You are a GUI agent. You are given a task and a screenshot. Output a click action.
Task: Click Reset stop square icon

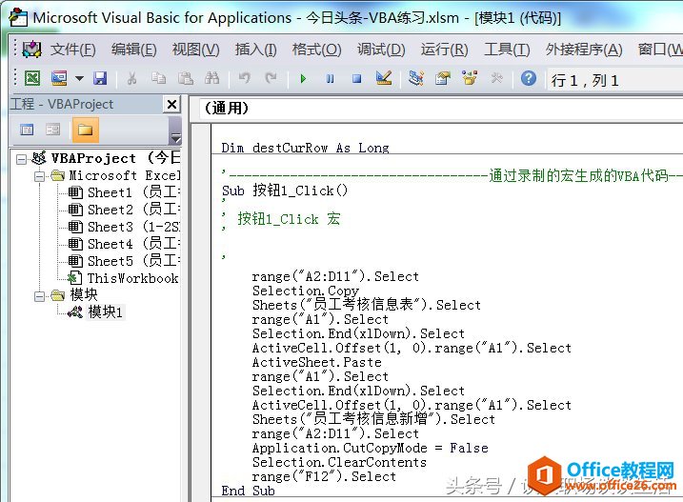tap(357, 79)
